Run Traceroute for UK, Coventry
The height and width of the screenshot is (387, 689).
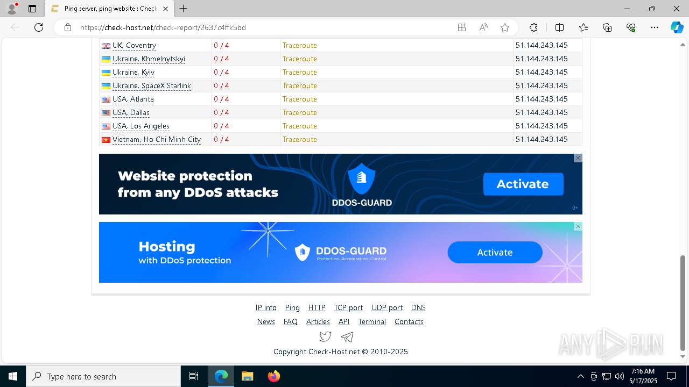[x=299, y=45]
